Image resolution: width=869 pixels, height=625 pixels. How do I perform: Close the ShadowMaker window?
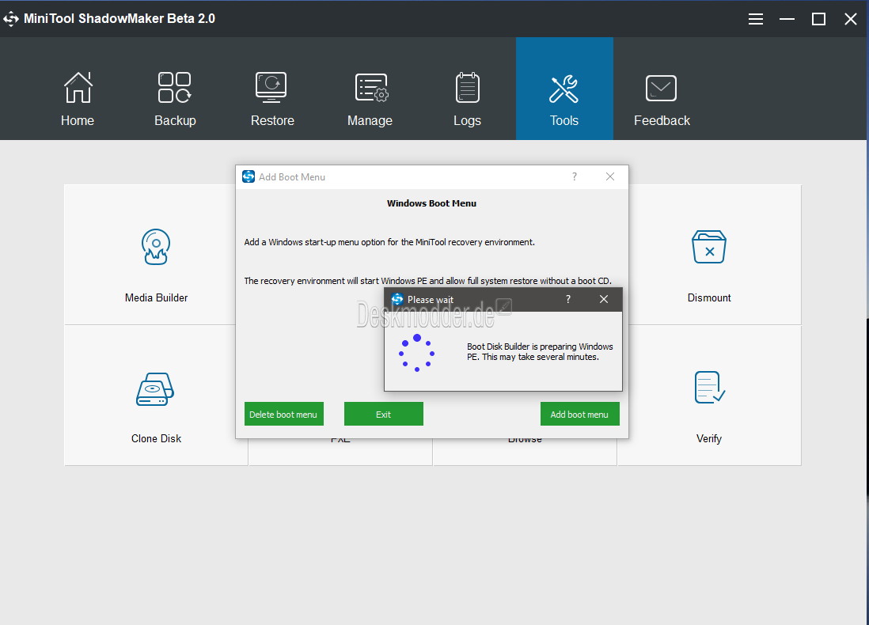tap(850, 19)
